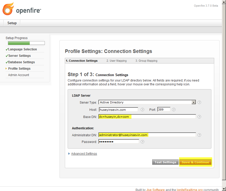The height and width of the screenshot is (191, 226).
Task: Click in the Password field
Action: point(119,142)
